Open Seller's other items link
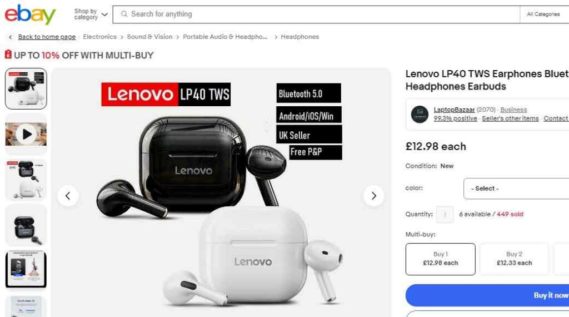This screenshot has width=569, height=317. (510, 118)
